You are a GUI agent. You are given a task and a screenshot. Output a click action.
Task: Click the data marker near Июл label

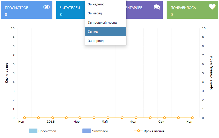pyautogui.click(x=136, y=118)
